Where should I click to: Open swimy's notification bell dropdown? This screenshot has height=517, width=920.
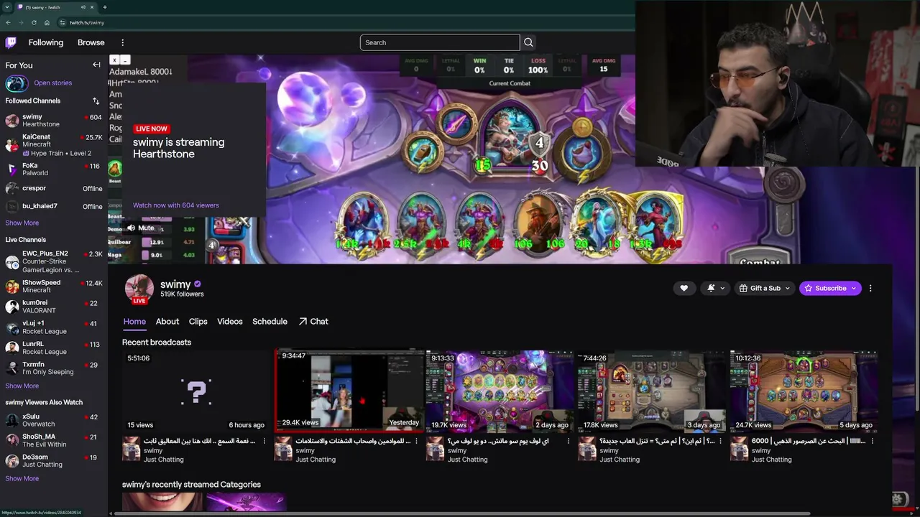pyautogui.click(x=714, y=288)
